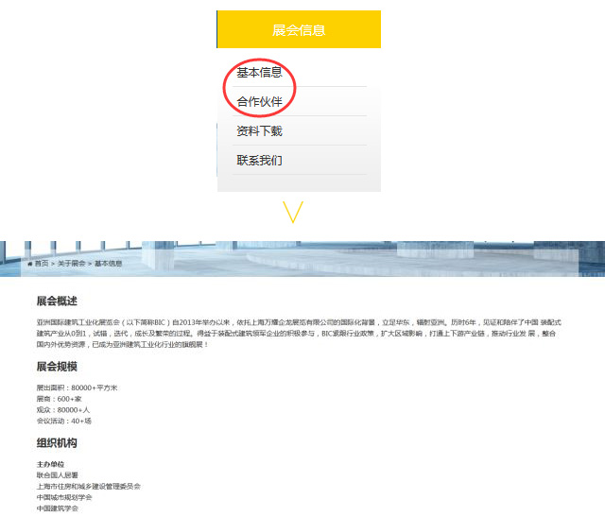The height and width of the screenshot is (517, 605).
Task: Click the 联合国人居署 line
Action: pos(58,475)
